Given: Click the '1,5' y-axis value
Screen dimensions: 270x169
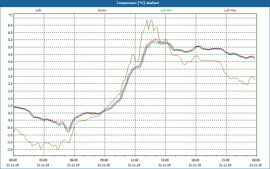Looking at the screenshot, I should (x=10, y=98).
